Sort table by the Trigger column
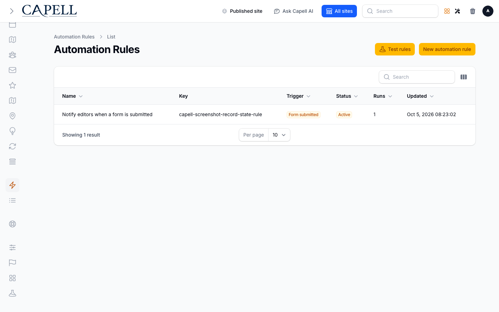This screenshot has height=312, width=499. pos(298,96)
